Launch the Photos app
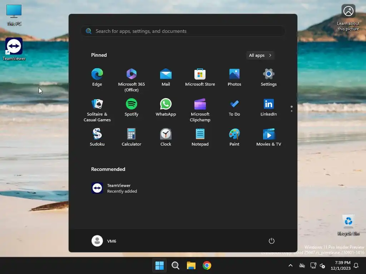366x274 pixels. (234, 77)
